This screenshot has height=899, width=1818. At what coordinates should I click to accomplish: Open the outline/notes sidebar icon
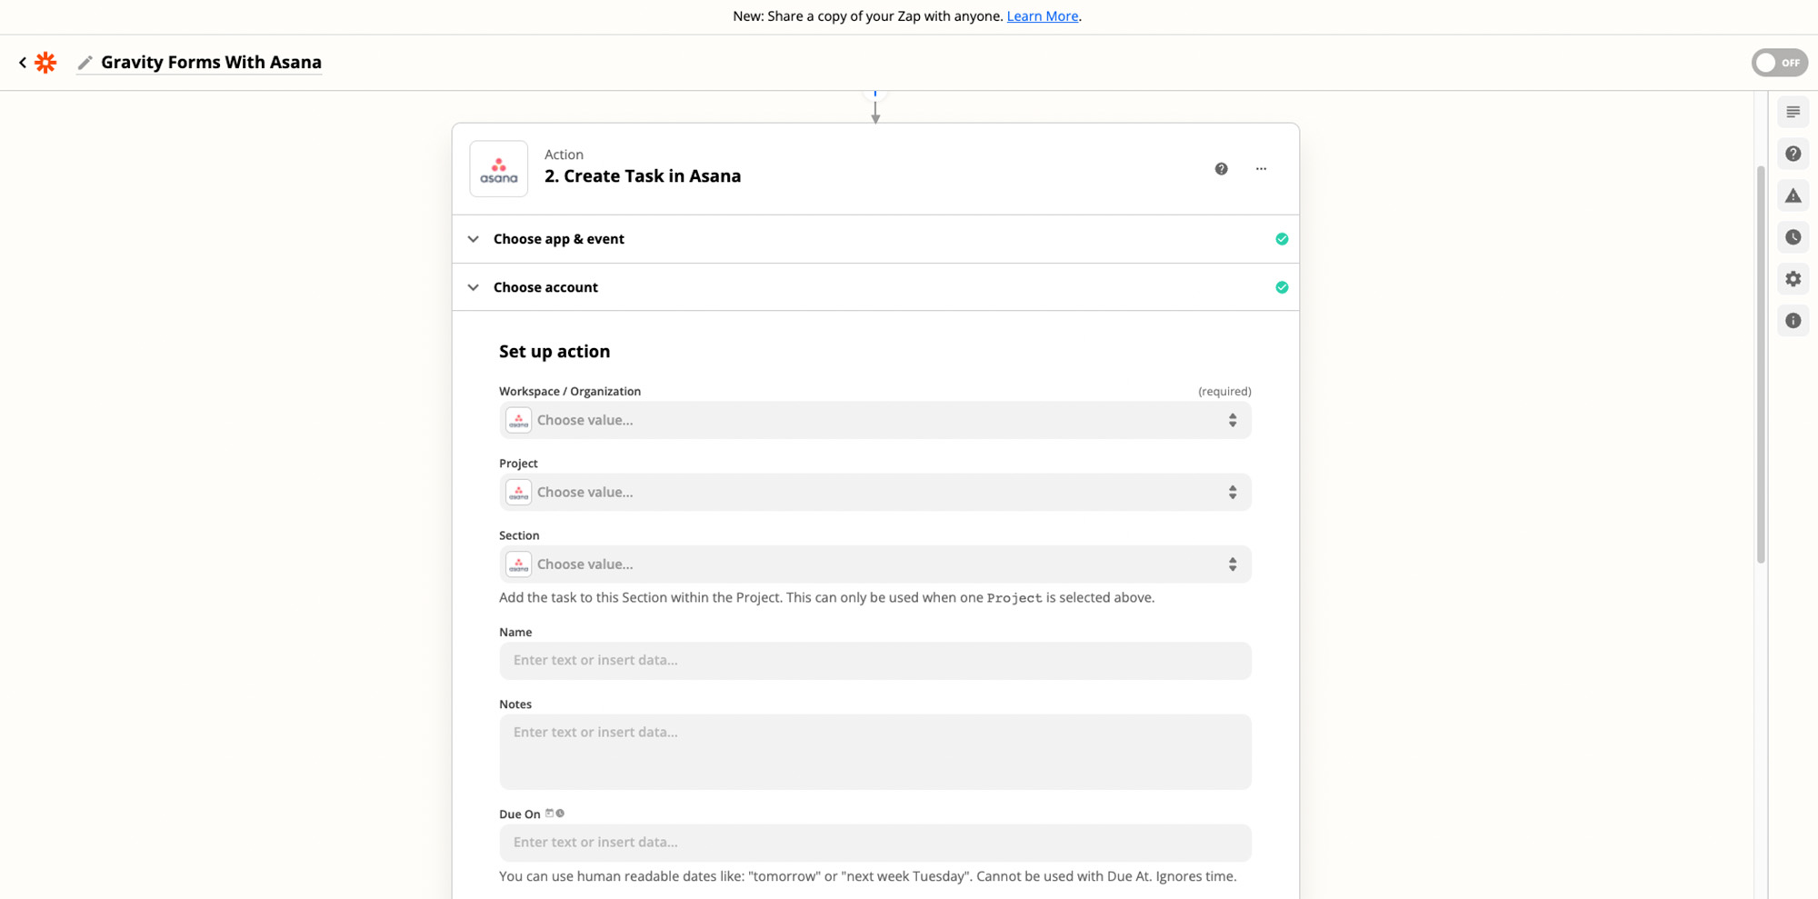click(x=1793, y=112)
